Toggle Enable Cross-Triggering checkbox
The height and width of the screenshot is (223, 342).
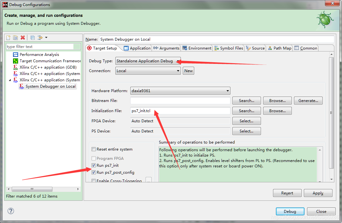(x=93, y=180)
